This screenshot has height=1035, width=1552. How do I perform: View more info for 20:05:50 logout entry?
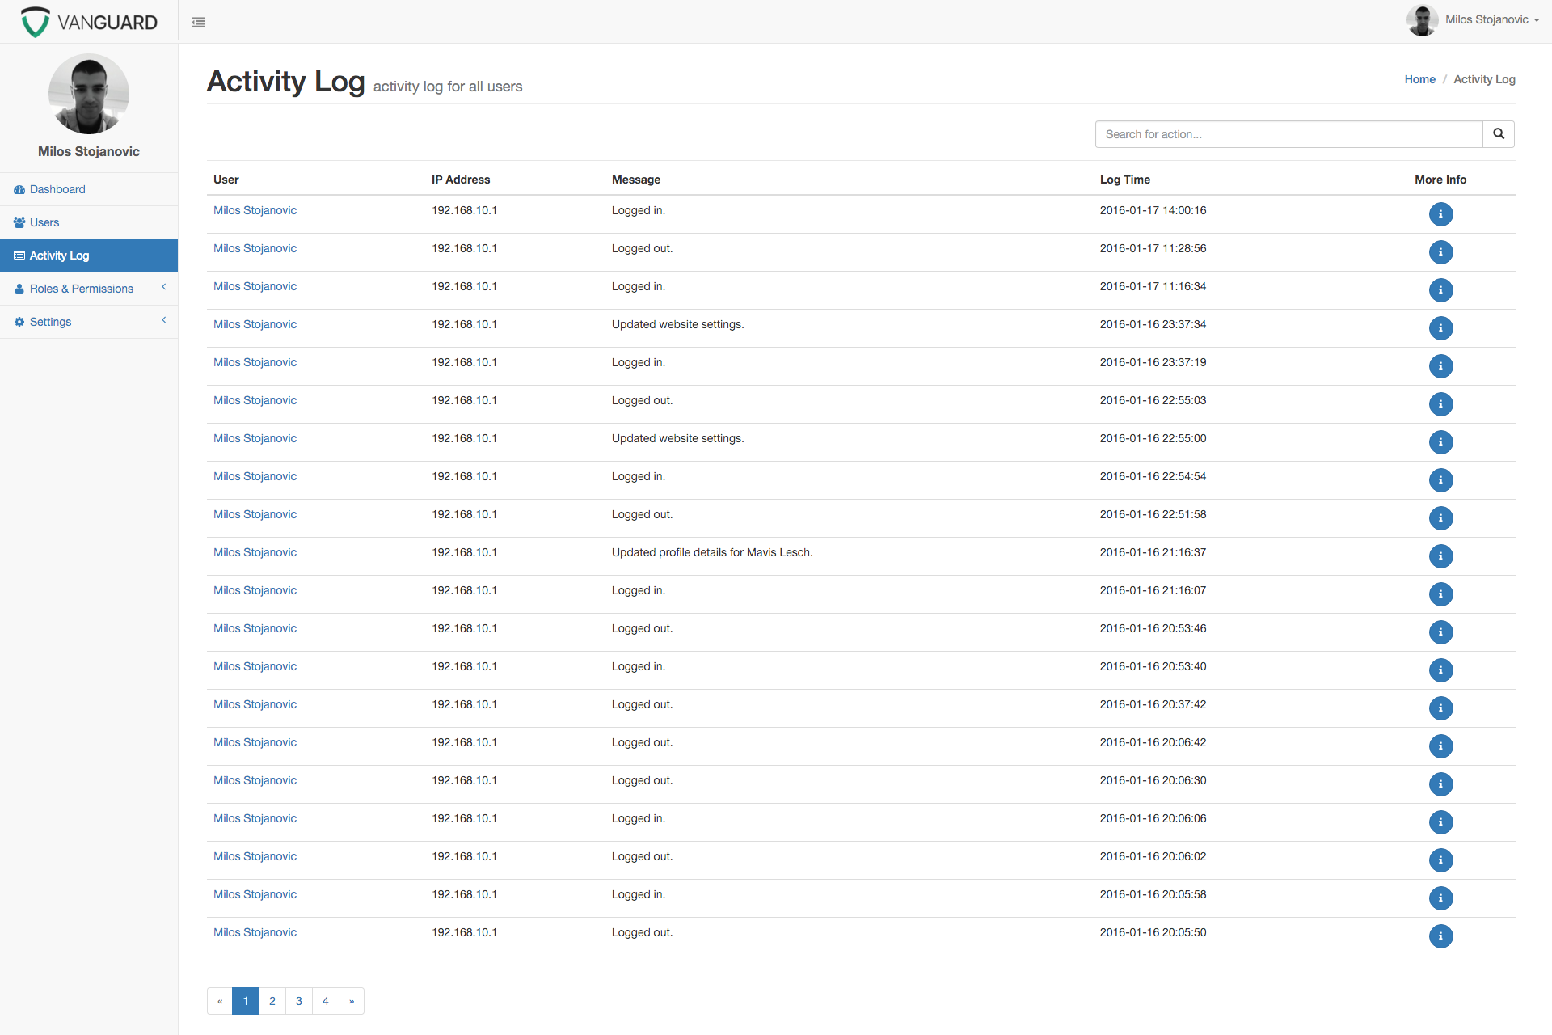[1440, 936]
